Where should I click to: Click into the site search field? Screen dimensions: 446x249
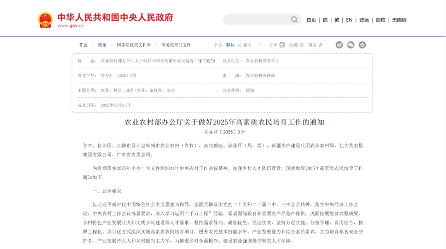pos(256,19)
